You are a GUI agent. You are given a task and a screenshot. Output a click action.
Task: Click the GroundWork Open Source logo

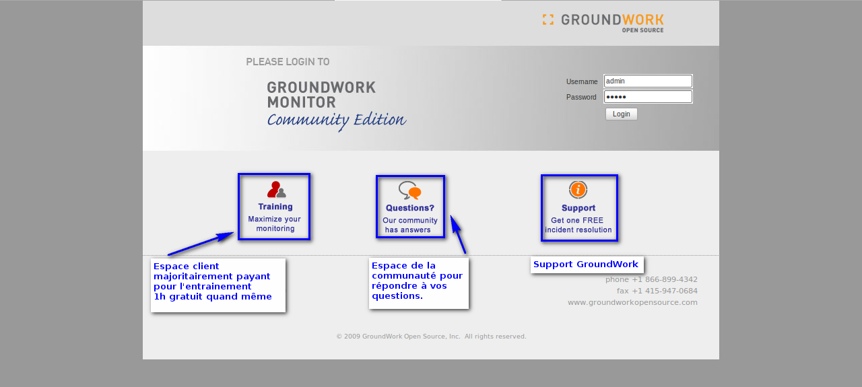603,22
